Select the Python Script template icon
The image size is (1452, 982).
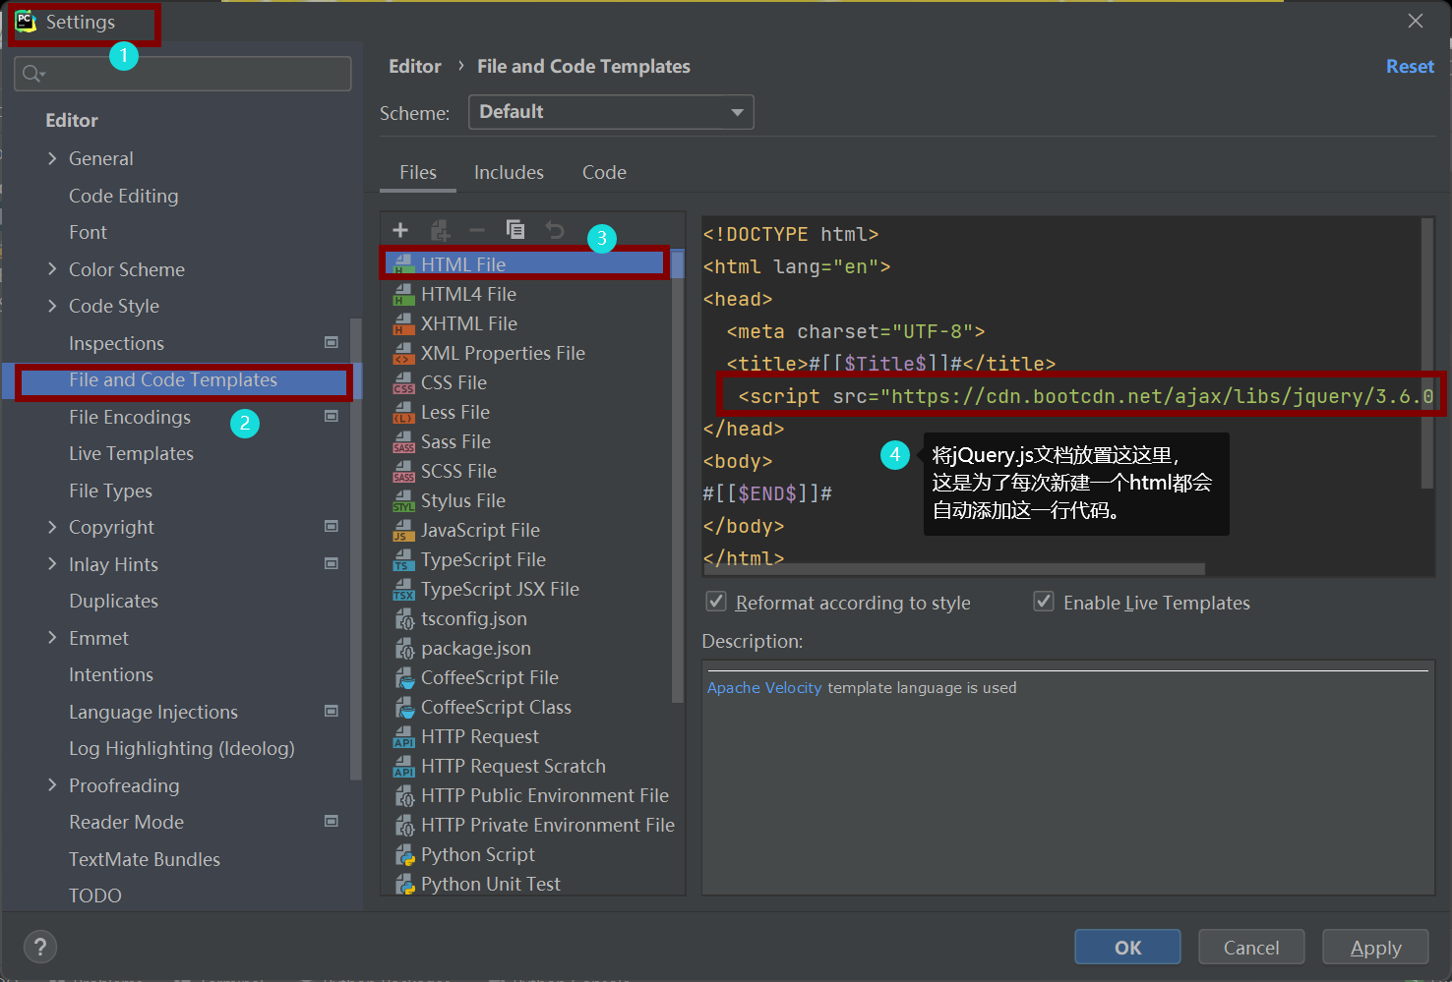(x=403, y=855)
